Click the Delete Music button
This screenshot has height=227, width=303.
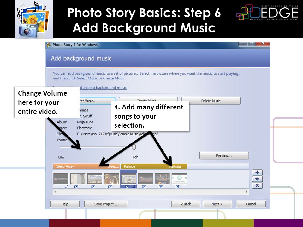[211, 101]
